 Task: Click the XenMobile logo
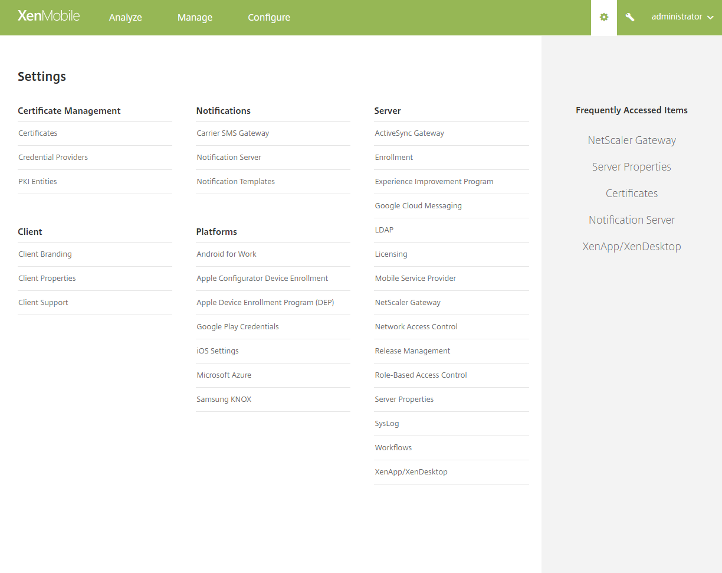point(48,16)
